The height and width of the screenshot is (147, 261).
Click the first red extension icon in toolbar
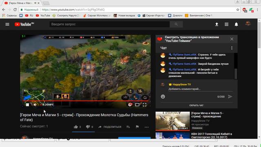[245, 10]
